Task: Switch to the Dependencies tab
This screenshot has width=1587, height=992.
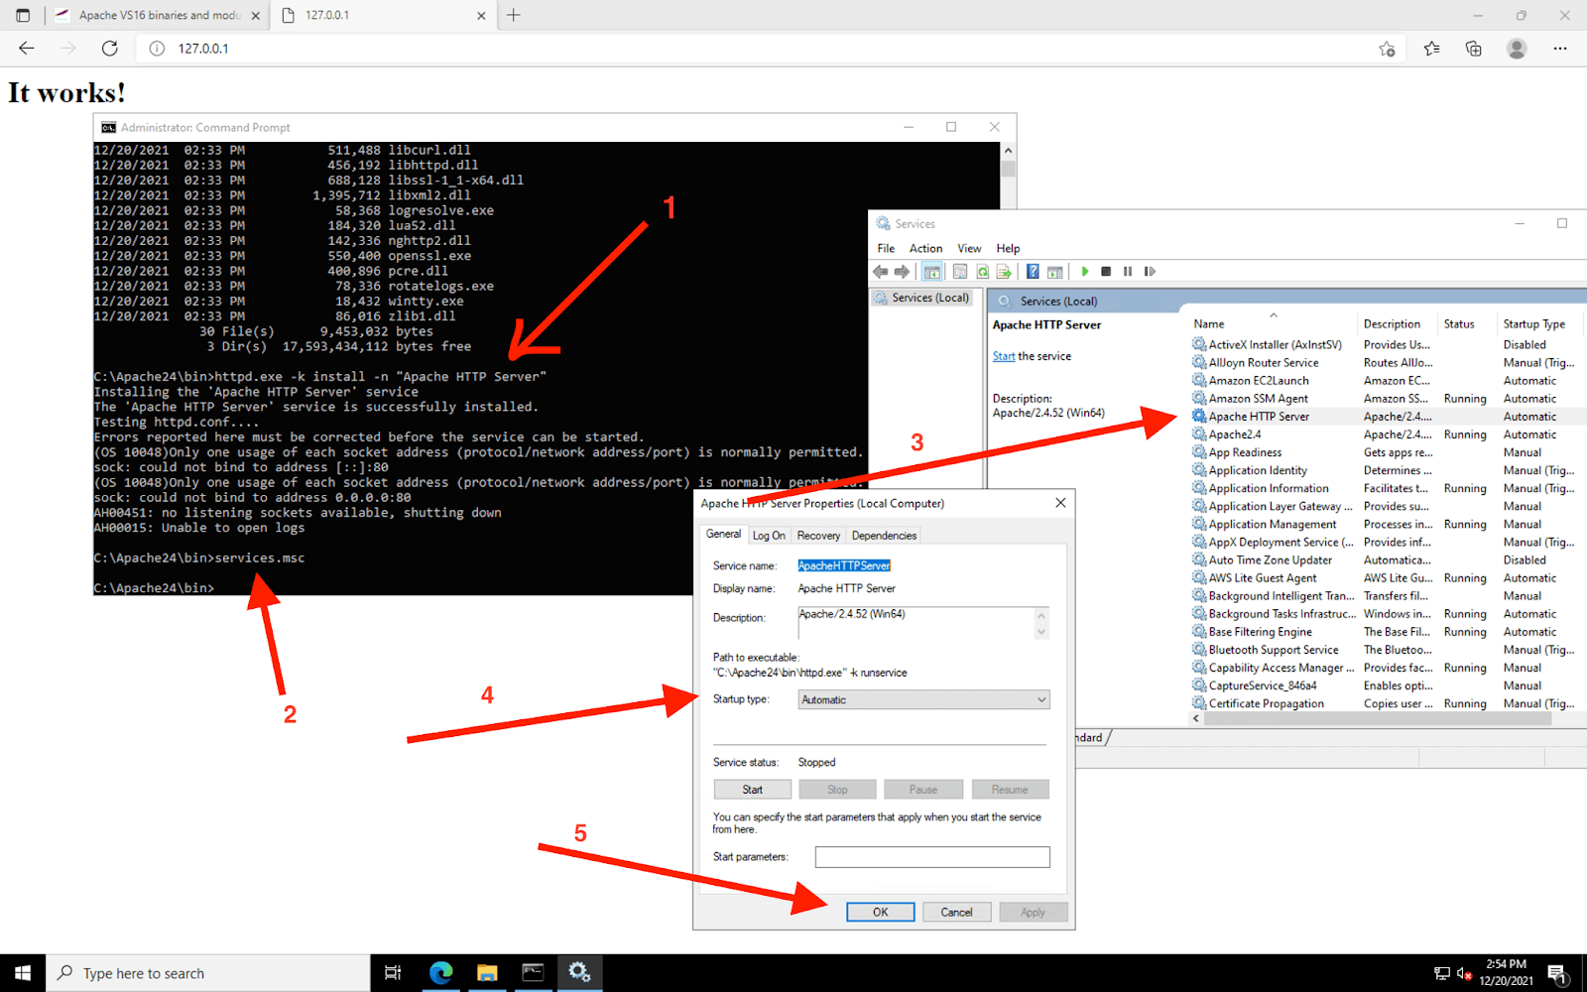Action: click(884, 536)
